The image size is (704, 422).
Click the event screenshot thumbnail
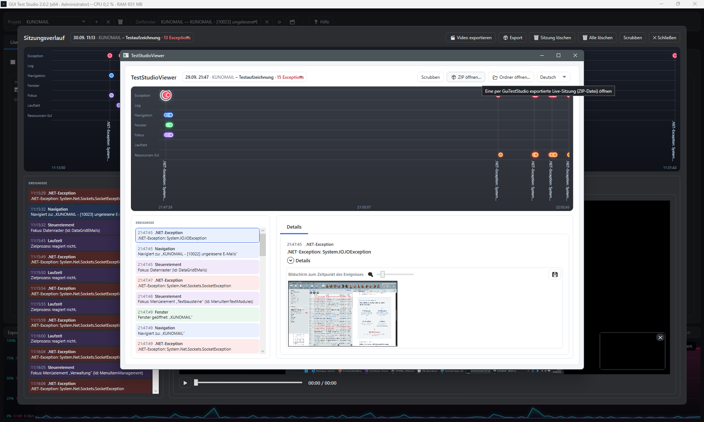pyautogui.click(x=342, y=314)
